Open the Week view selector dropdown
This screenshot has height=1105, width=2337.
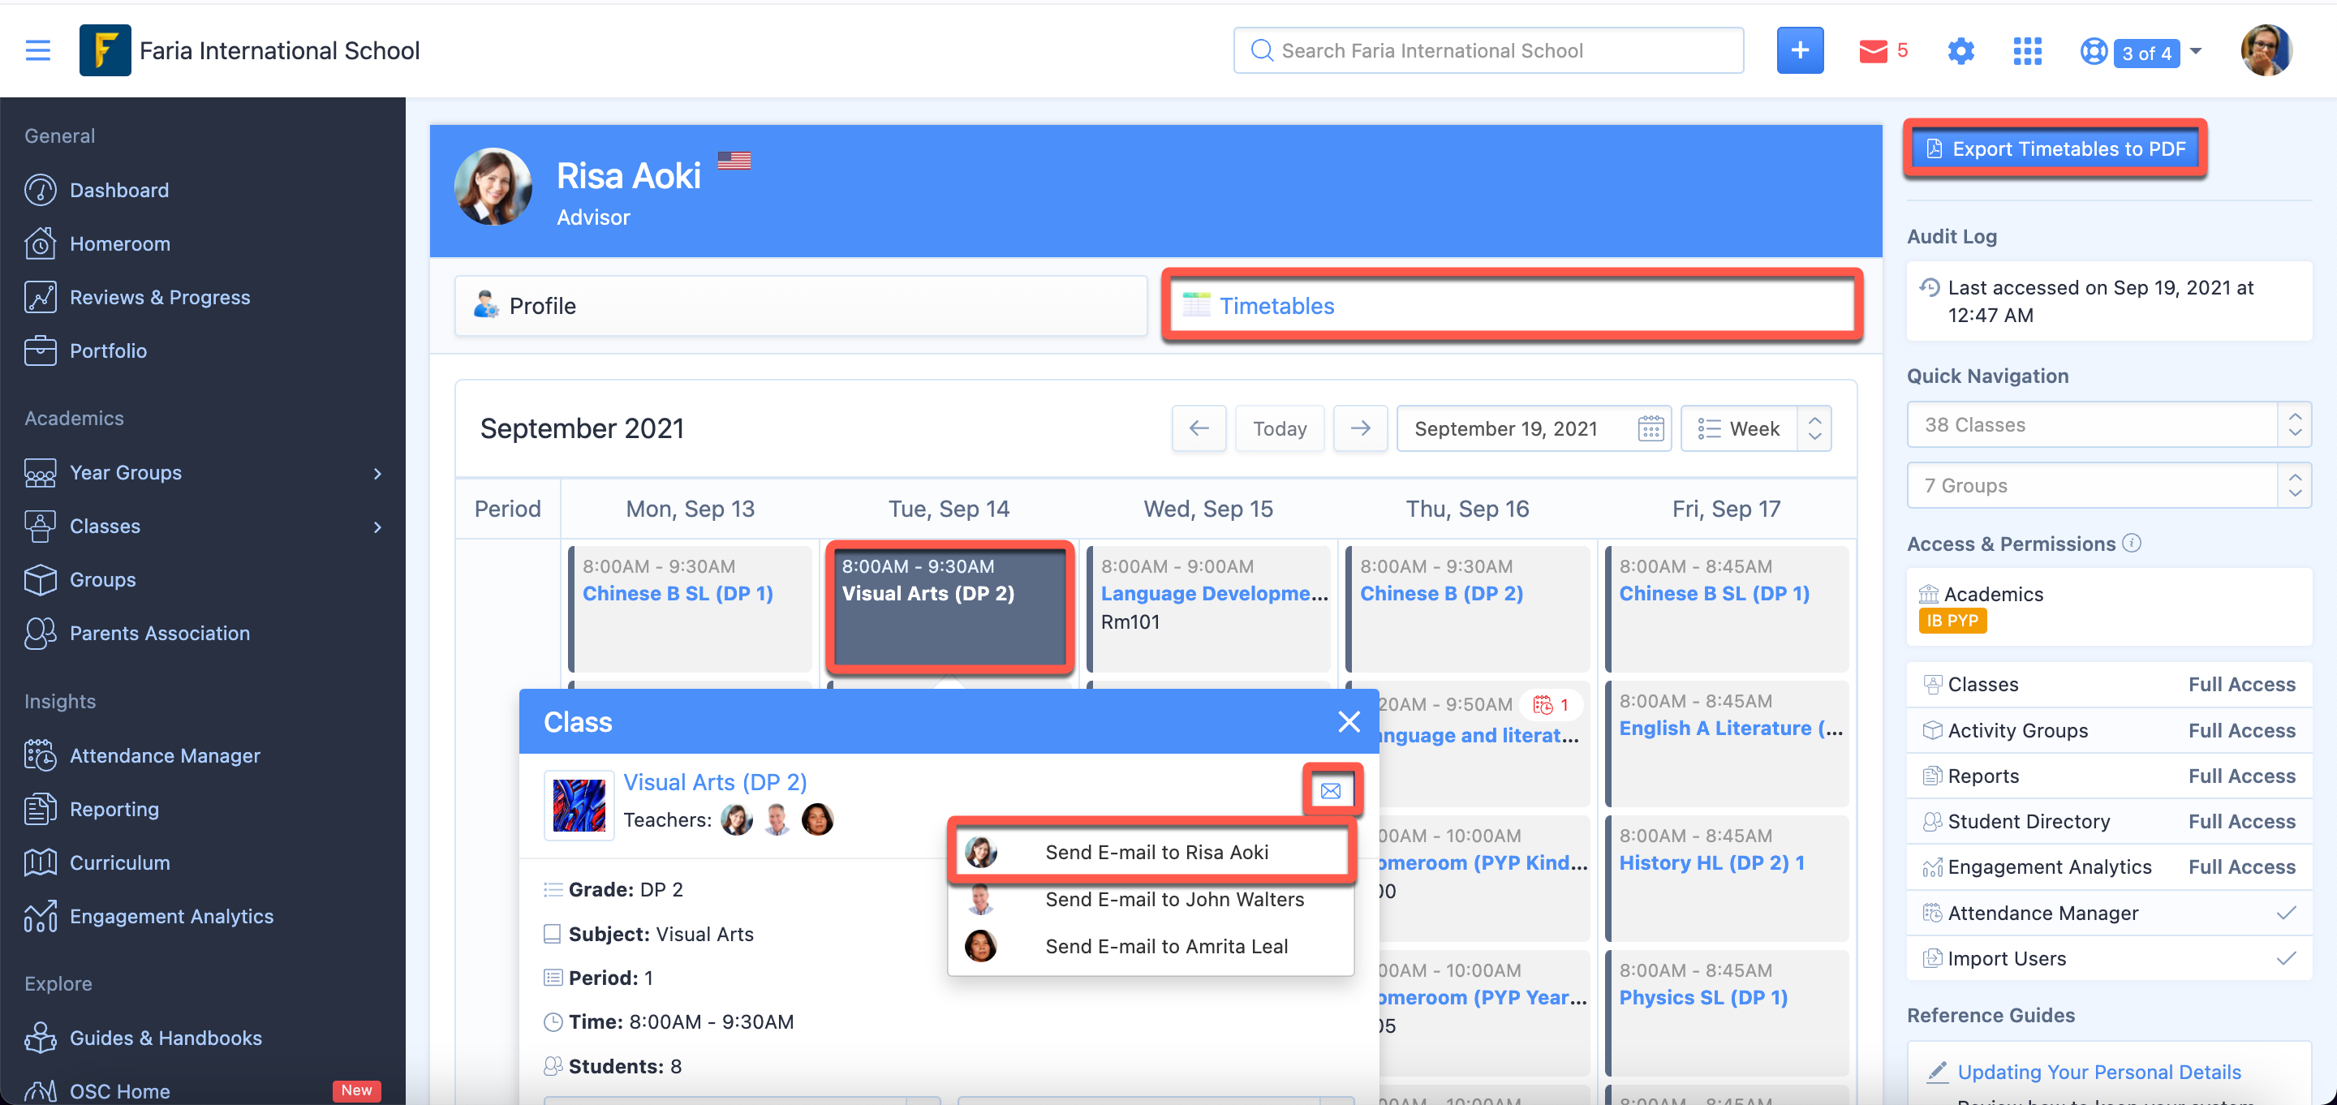point(1754,428)
